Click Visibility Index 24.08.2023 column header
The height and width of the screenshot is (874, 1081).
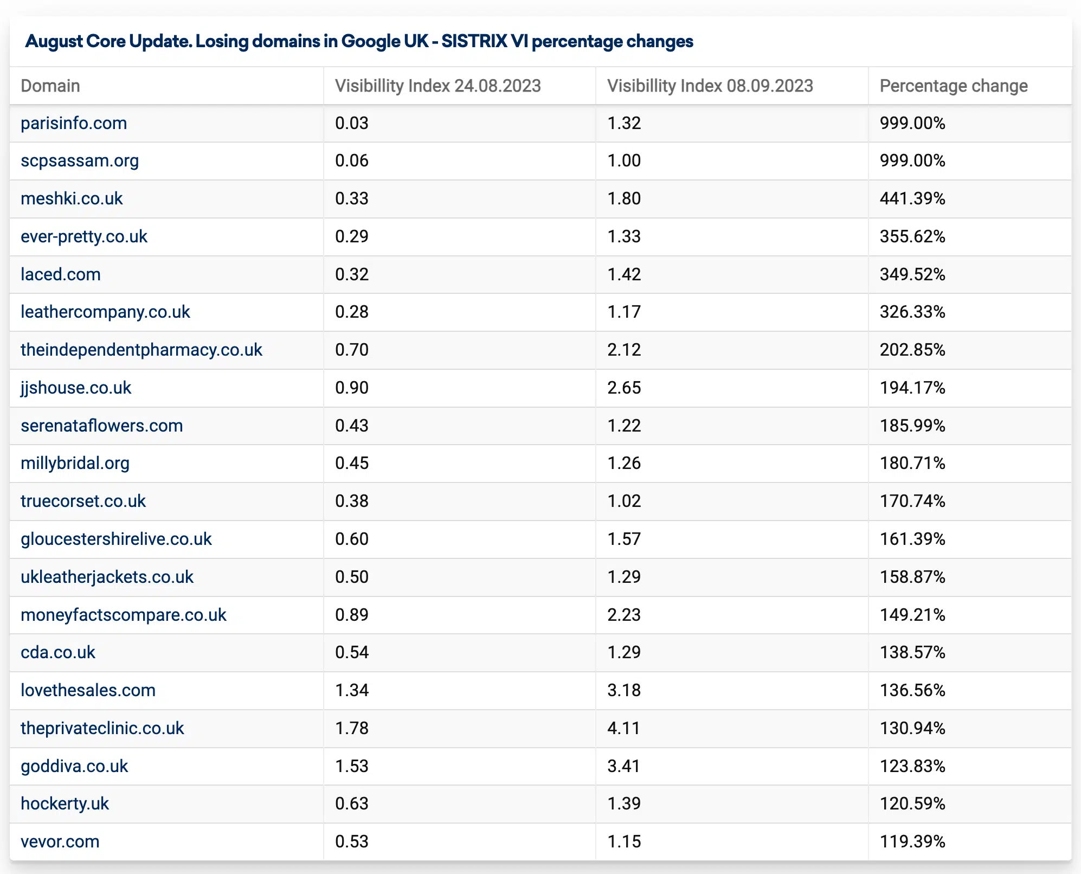click(437, 86)
